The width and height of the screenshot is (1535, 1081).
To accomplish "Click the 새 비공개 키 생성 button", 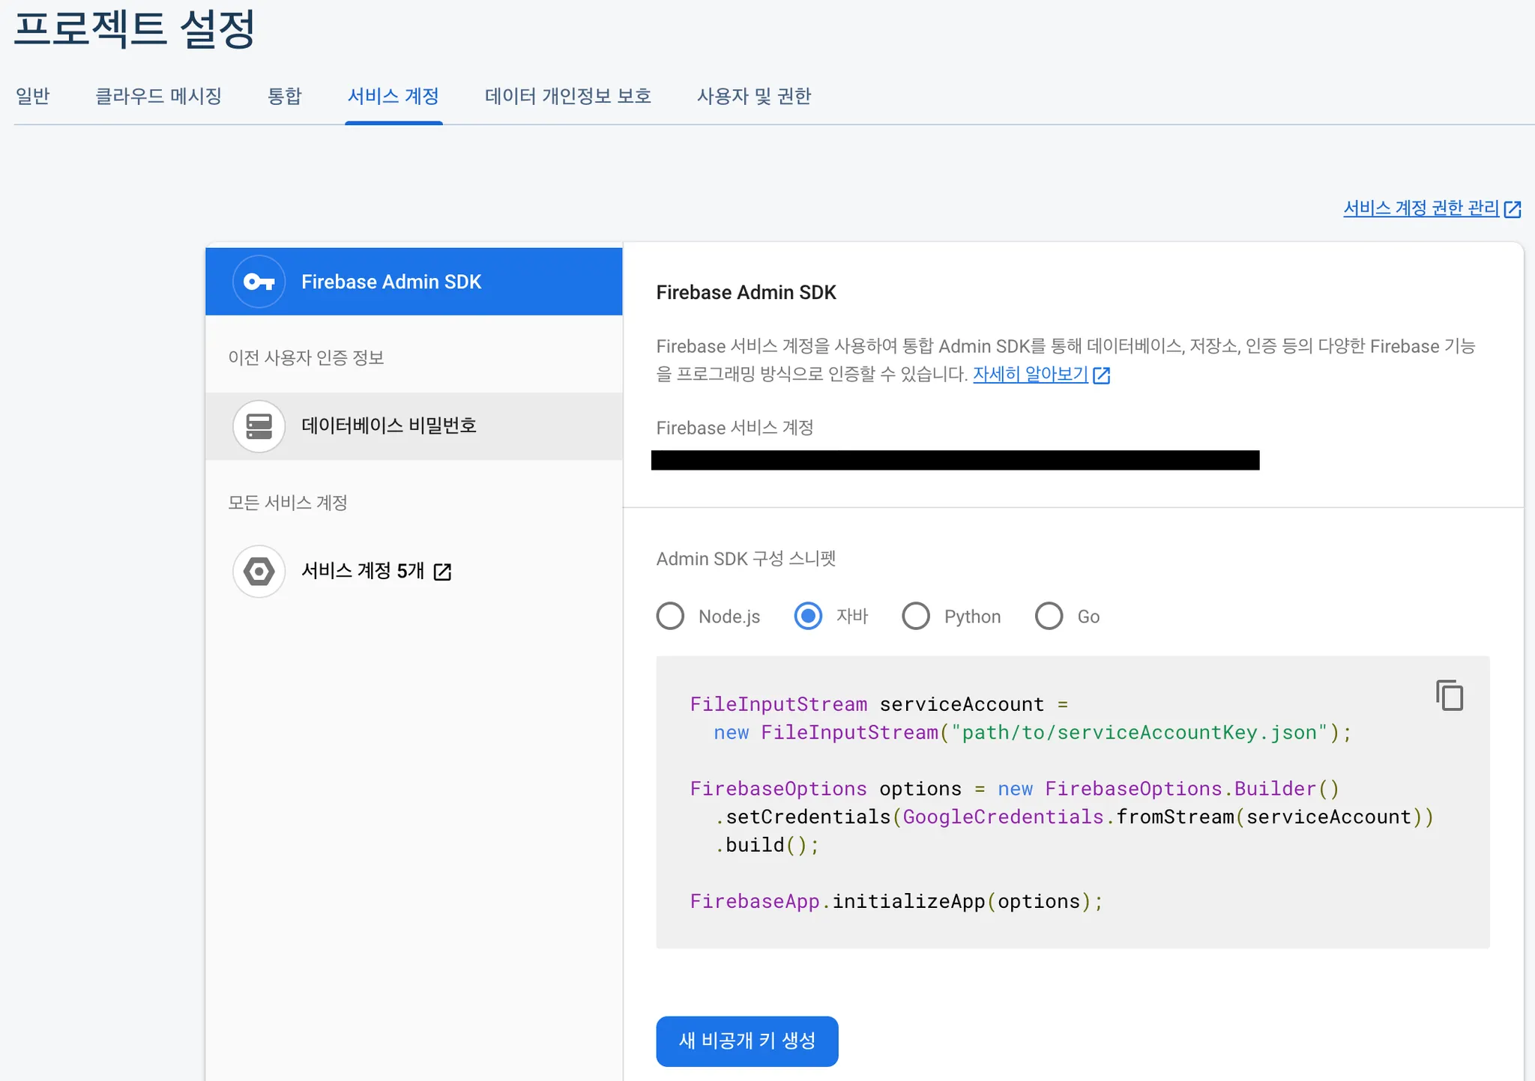I will [x=747, y=1041].
